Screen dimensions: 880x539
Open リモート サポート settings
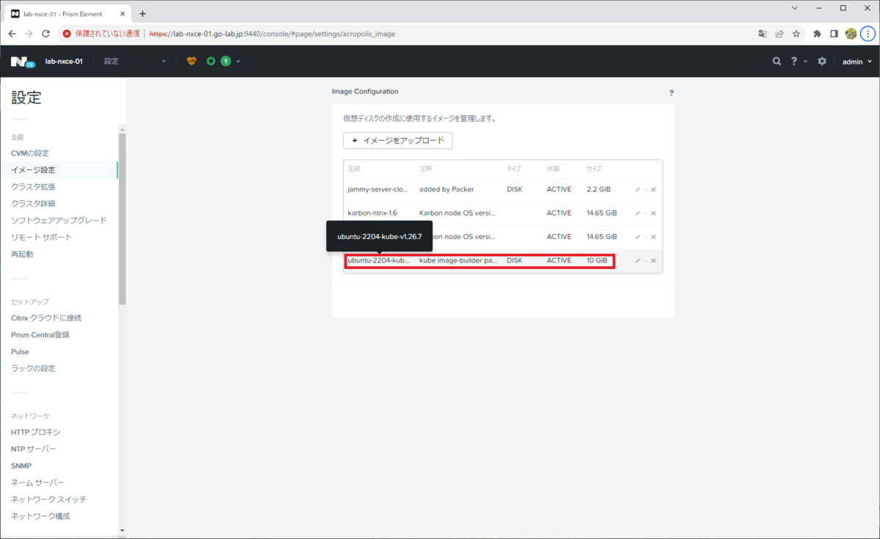pos(42,238)
